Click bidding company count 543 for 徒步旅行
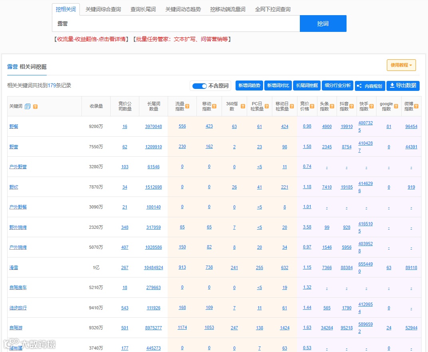Image resolution: width=428 pixels, height=352 pixels. [x=125, y=308]
